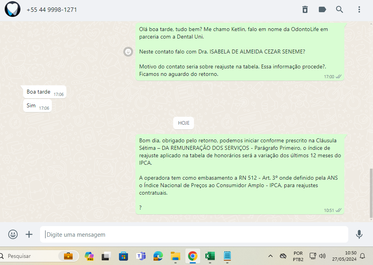React to the Ketlin message with emoji
373x265 pixels.
[x=128, y=52]
